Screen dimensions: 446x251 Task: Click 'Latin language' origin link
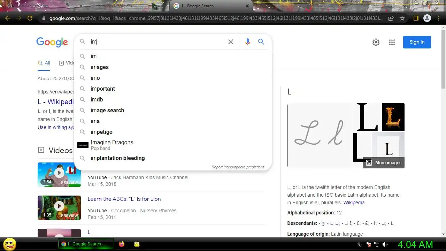pyautogui.click(x=347, y=234)
